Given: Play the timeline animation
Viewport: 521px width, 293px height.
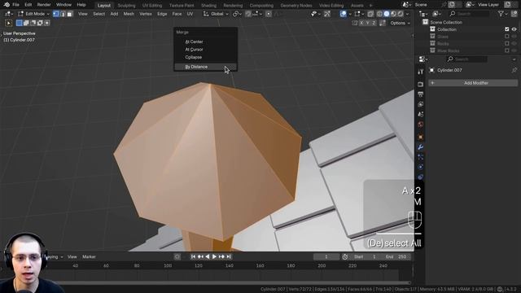Looking at the screenshot, I should [x=214, y=256].
